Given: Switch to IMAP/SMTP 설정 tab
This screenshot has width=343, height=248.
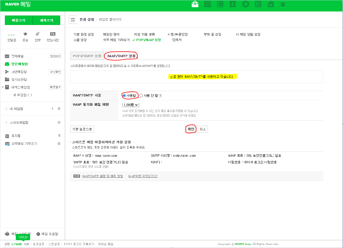Looking at the screenshot, I should (121, 56).
